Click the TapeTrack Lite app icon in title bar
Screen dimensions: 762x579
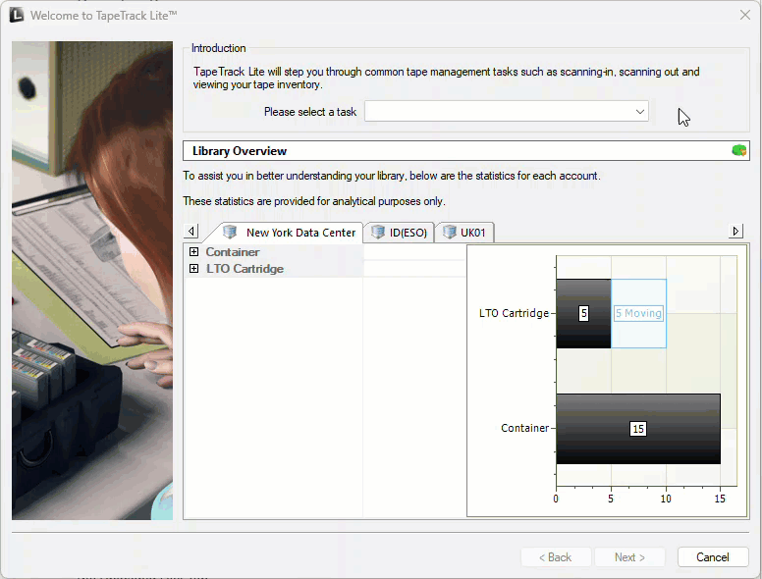[17, 15]
